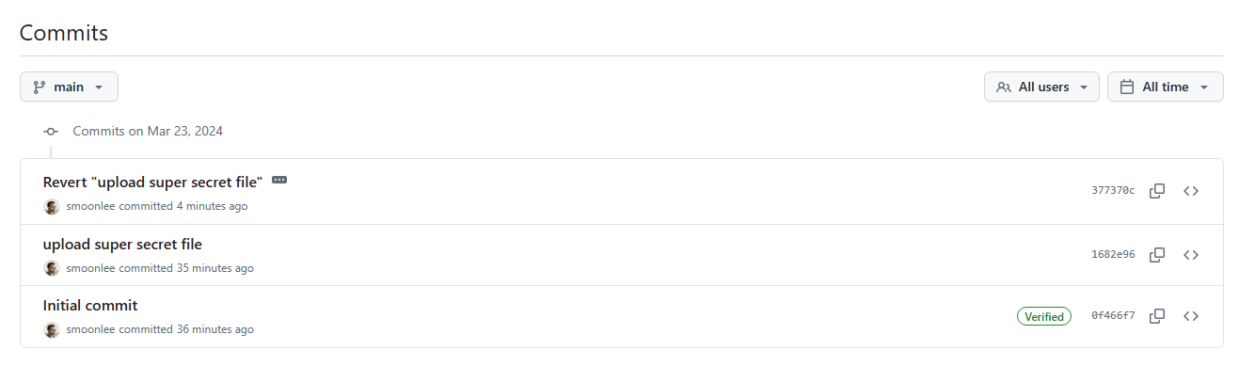Open the main branch selector dropdown
Screen dimensions: 1239x366
(69, 87)
